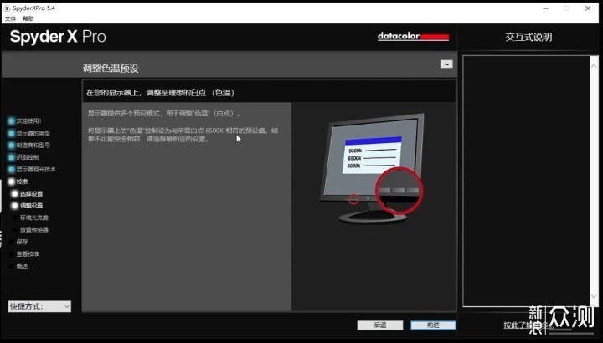
Task: Click the 交互式说明 panel scrollbar down arrow
Action: click(594, 296)
